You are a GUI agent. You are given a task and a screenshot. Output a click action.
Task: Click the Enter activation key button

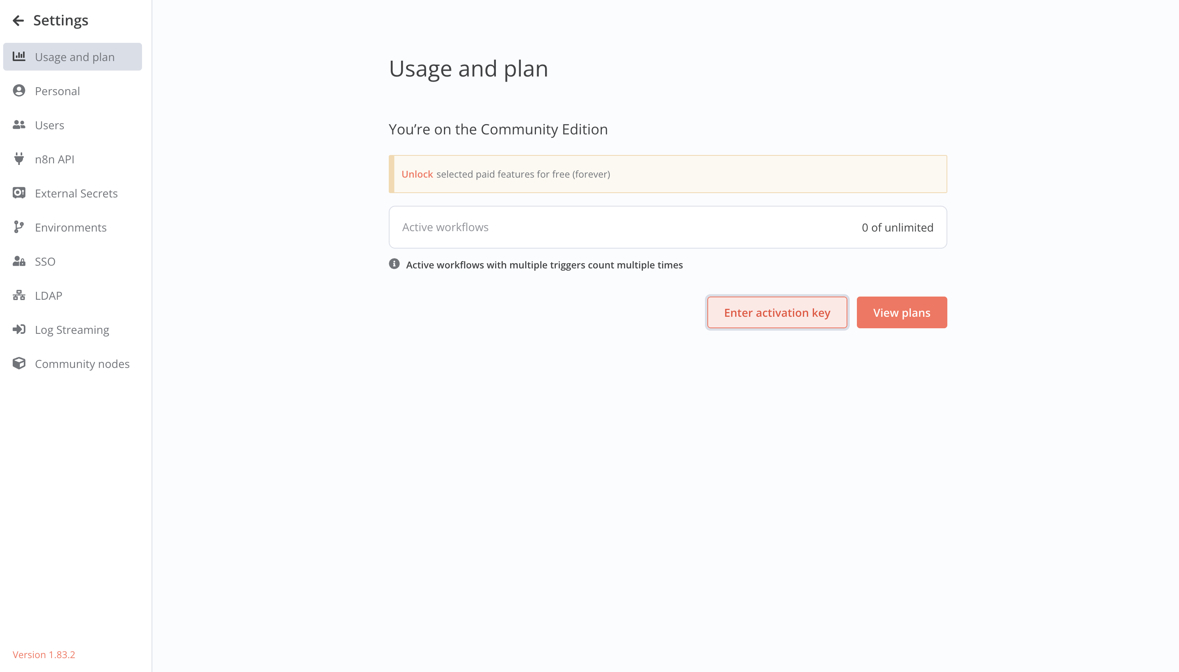click(x=777, y=312)
